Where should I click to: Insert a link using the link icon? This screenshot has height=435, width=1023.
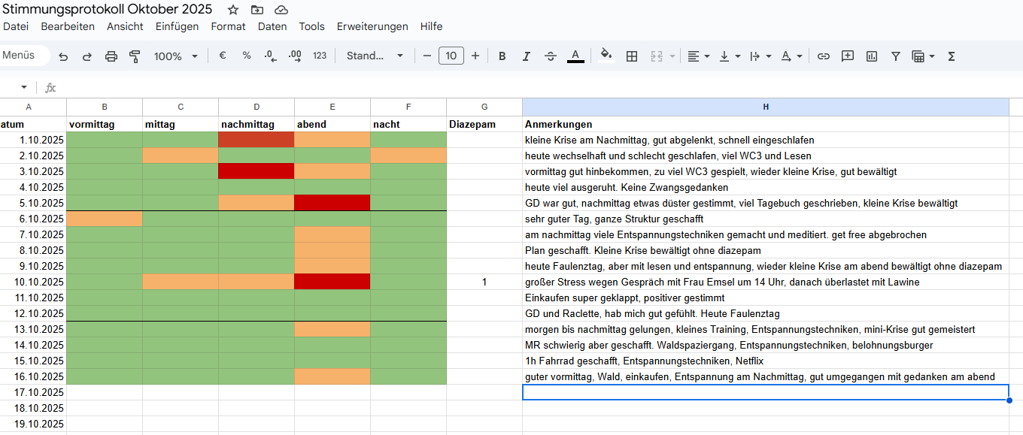pos(824,56)
